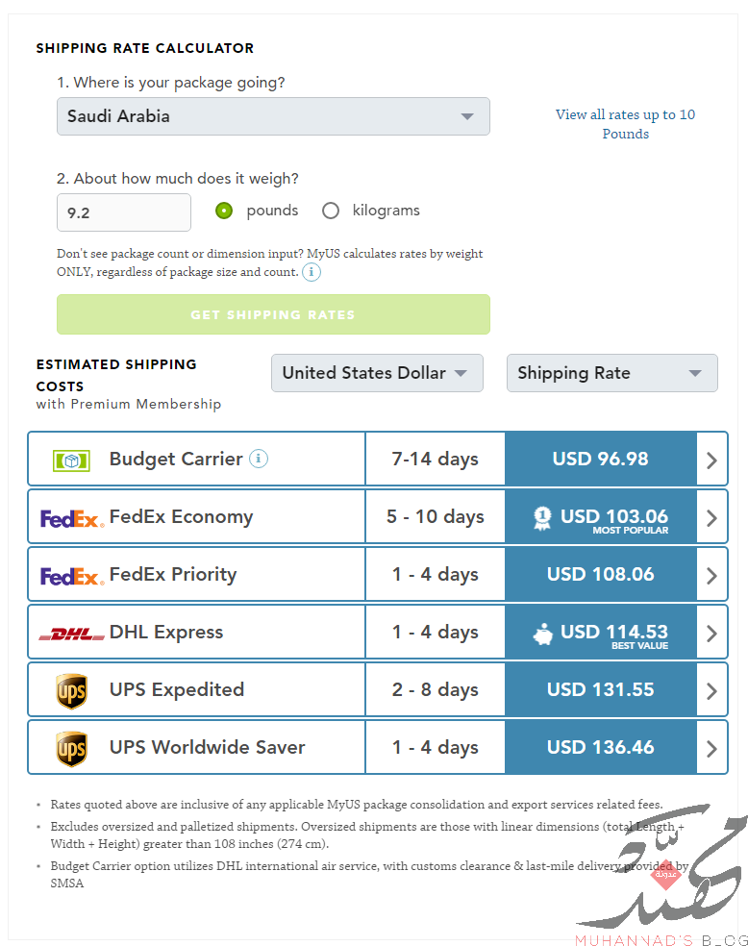Click the UPS shield logo beside UPS Expedited

[x=71, y=691]
